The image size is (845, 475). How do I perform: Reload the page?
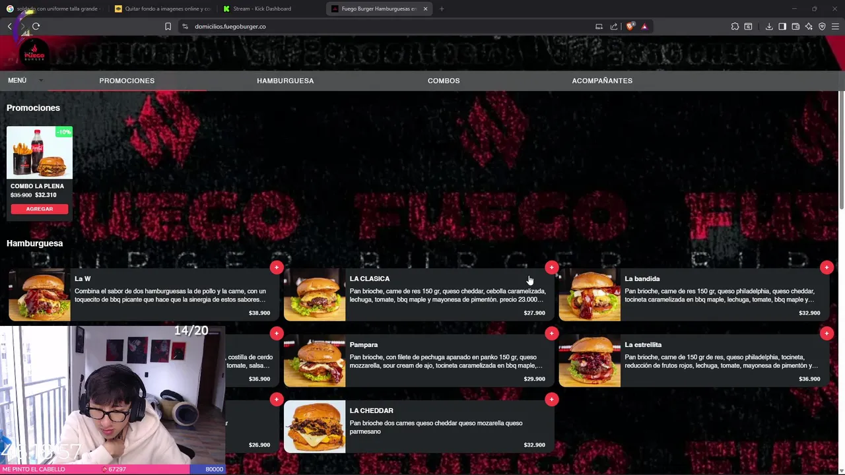click(x=36, y=26)
